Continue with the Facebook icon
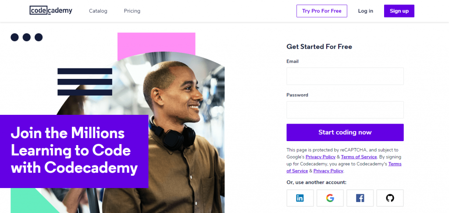Viewport: 449px width, 213px height. (x=360, y=198)
